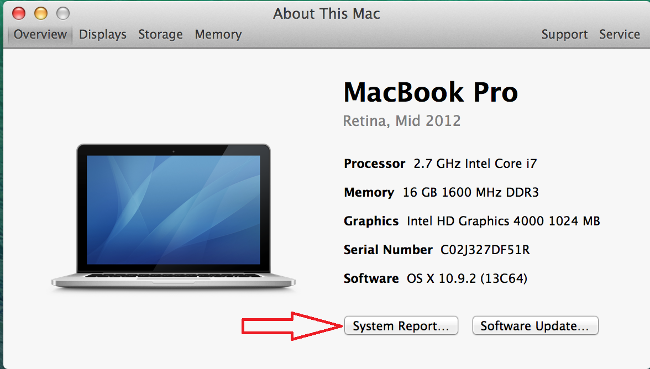Open the Support section

pyautogui.click(x=564, y=34)
